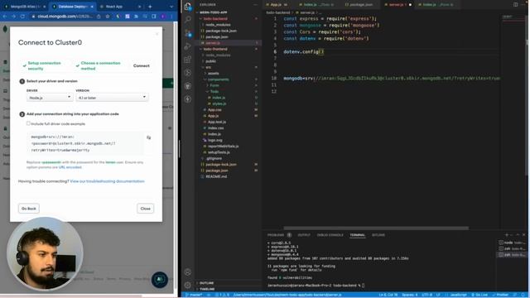Click Setup connection security step
This screenshot has height=298, width=530.
click(x=42, y=65)
